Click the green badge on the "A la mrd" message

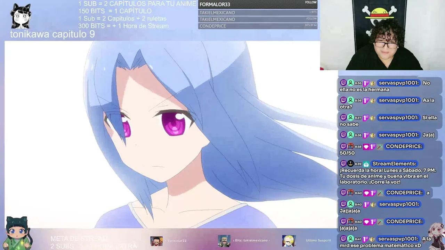click(350, 239)
